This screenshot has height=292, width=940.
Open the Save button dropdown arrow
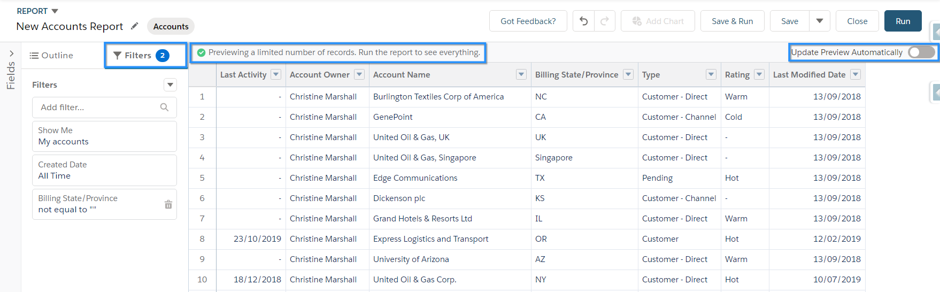click(x=819, y=21)
